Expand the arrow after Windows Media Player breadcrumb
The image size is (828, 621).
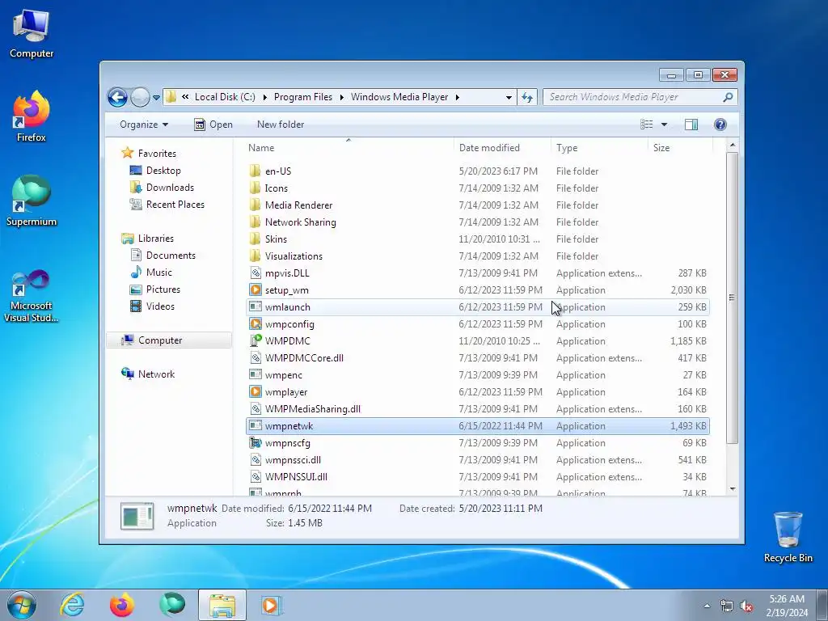tap(458, 97)
